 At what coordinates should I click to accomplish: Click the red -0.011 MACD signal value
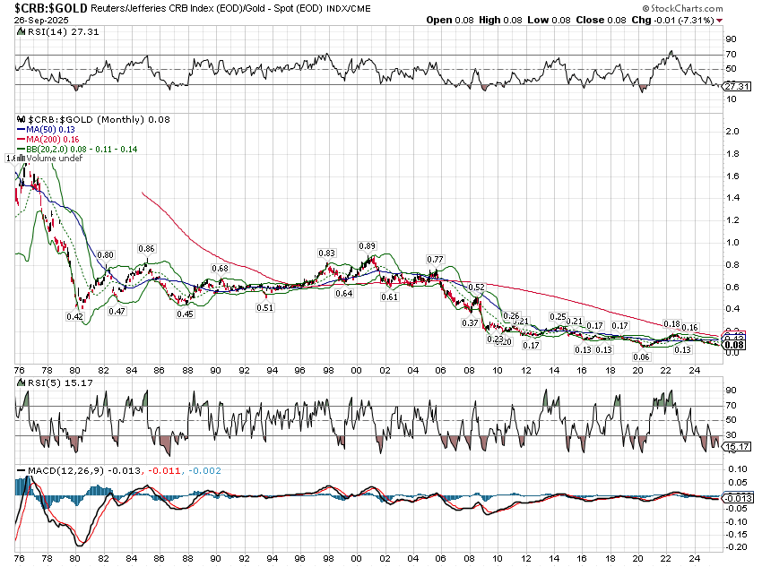coord(164,471)
